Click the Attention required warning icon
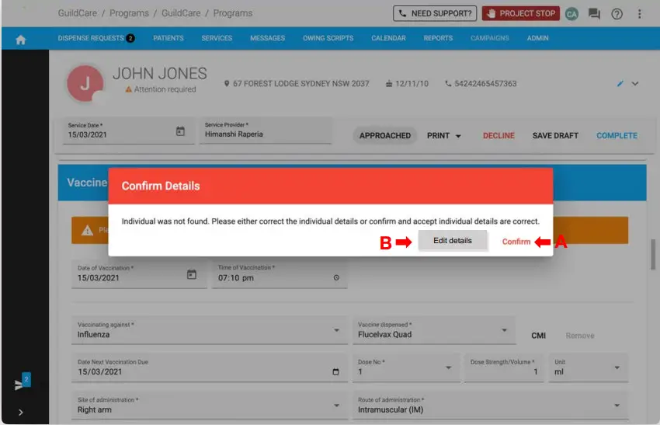Viewport: 660px width, 425px height. tap(128, 89)
